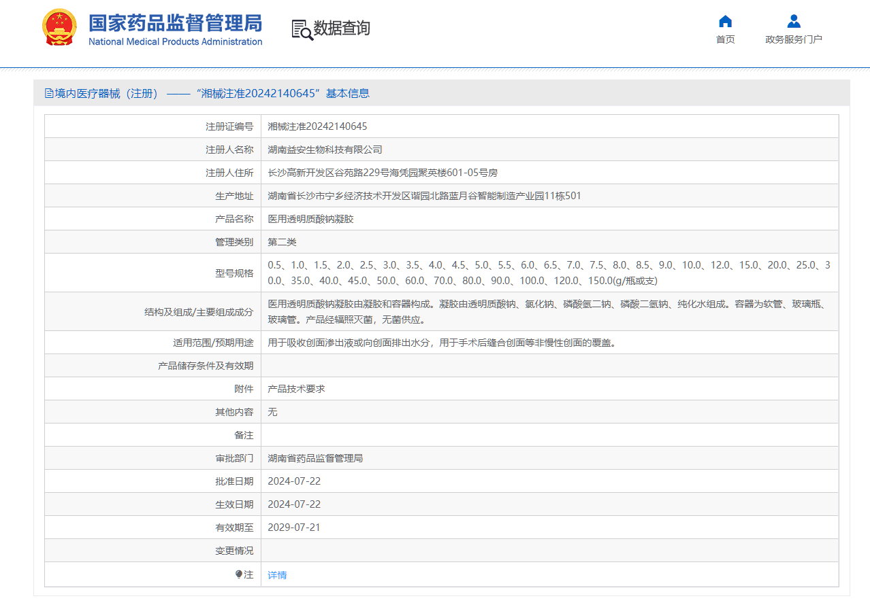Image resolution: width=870 pixels, height=605 pixels.
Task: Click the bulb icon beside 注
Action: click(239, 574)
